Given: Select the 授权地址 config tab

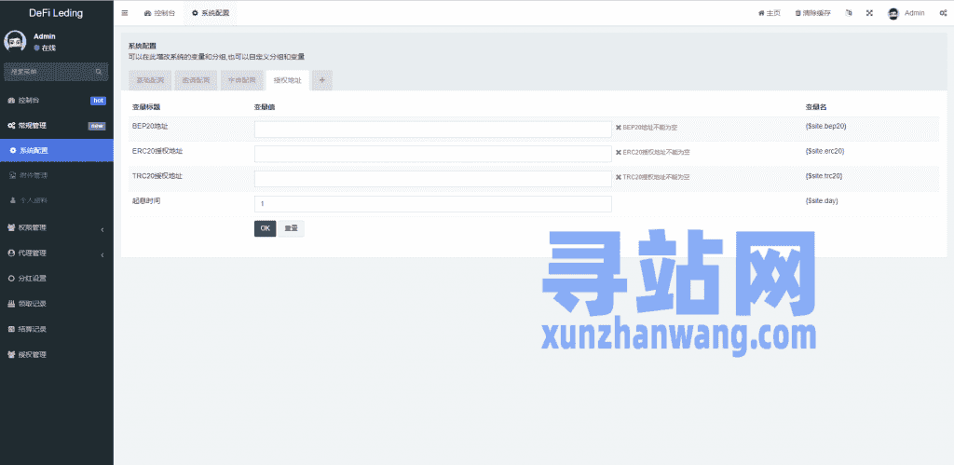Looking at the screenshot, I should 287,80.
